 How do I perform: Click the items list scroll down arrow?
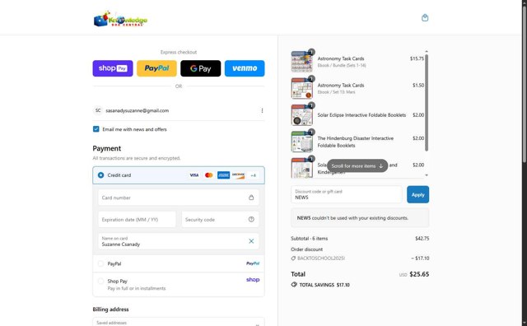click(427, 175)
